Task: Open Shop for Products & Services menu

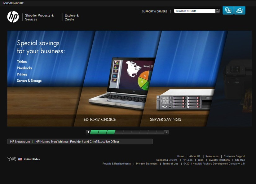Action: pos(39,17)
